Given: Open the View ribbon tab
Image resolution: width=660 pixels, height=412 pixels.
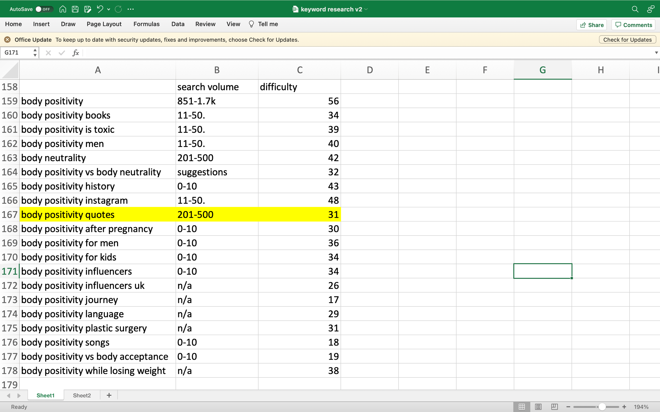Looking at the screenshot, I should (x=233, y=24).
